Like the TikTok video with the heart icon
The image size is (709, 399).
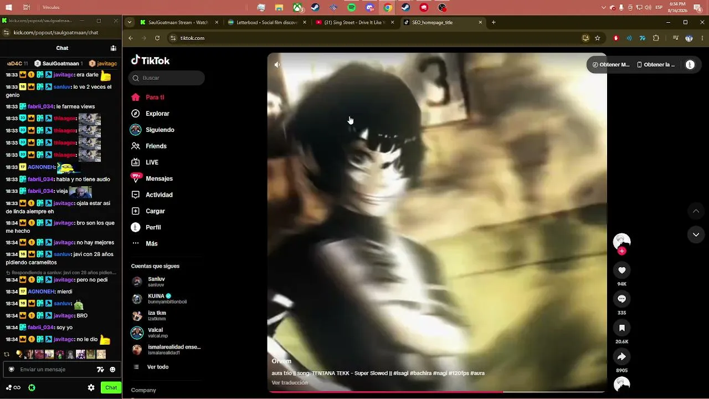click(x=621, y=270)
